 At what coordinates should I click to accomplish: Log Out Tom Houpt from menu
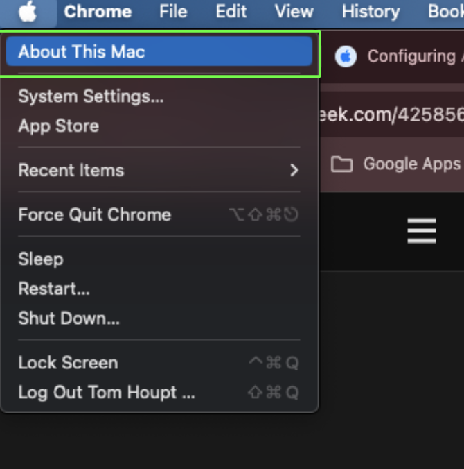[159, 392]
